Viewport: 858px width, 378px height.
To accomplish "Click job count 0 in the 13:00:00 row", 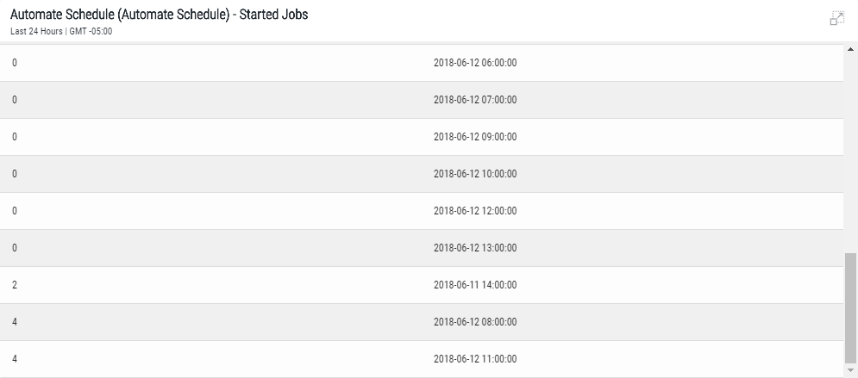I will coord(15,247).
